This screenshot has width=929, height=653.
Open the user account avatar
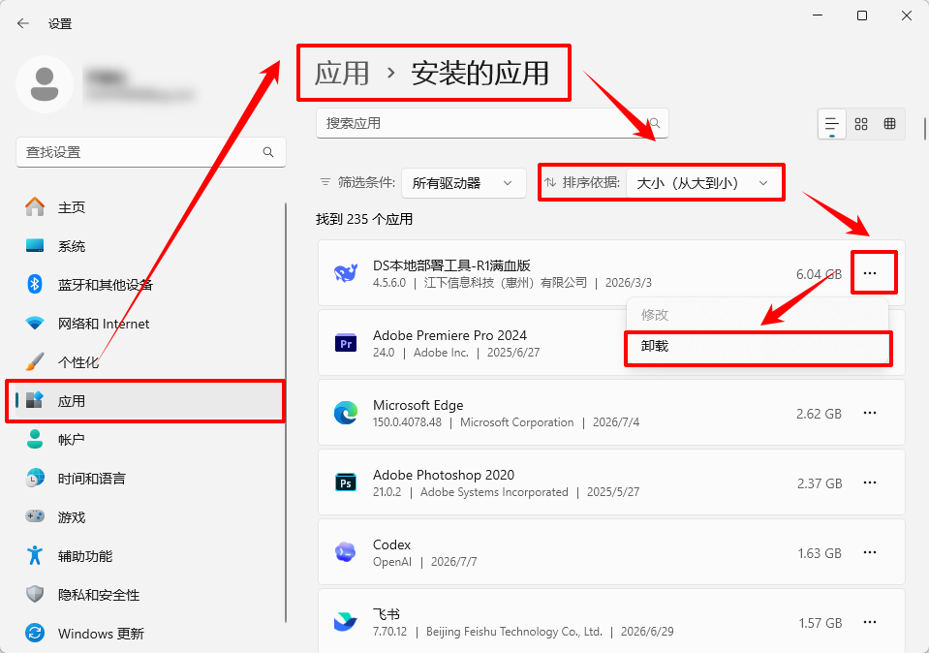(x=45, y=84)
